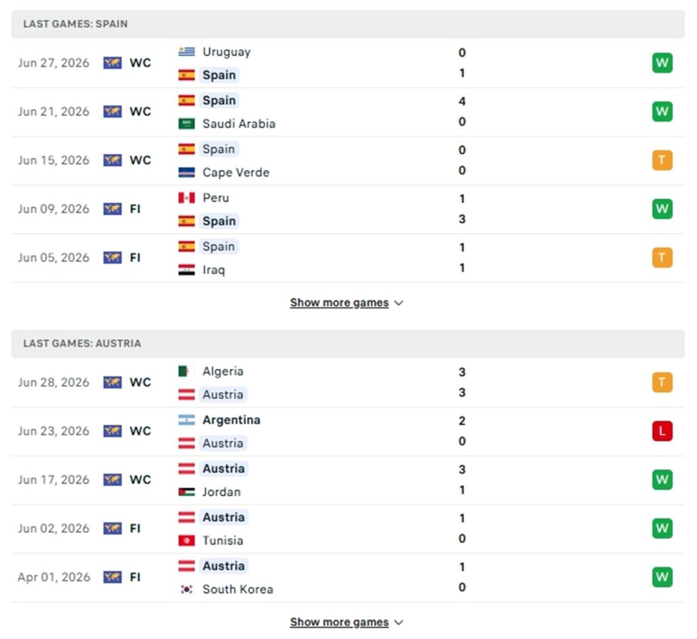The height and width of the screenshot is (639, 697).
Task: Click the South Korea flag icon
Action: pos(187,589)
